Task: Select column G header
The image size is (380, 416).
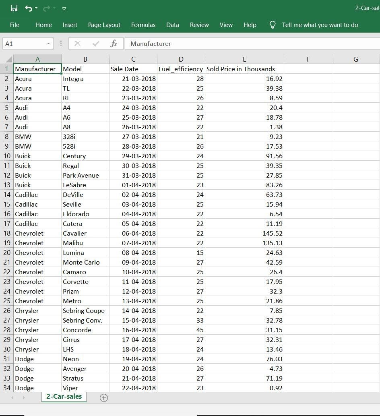Action: 356,59
